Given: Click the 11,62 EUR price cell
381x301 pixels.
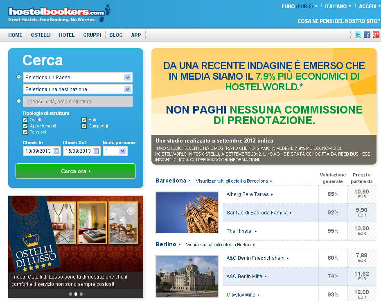Looking at the screenshot, I should pyautogui.click(x=362, y=276).
